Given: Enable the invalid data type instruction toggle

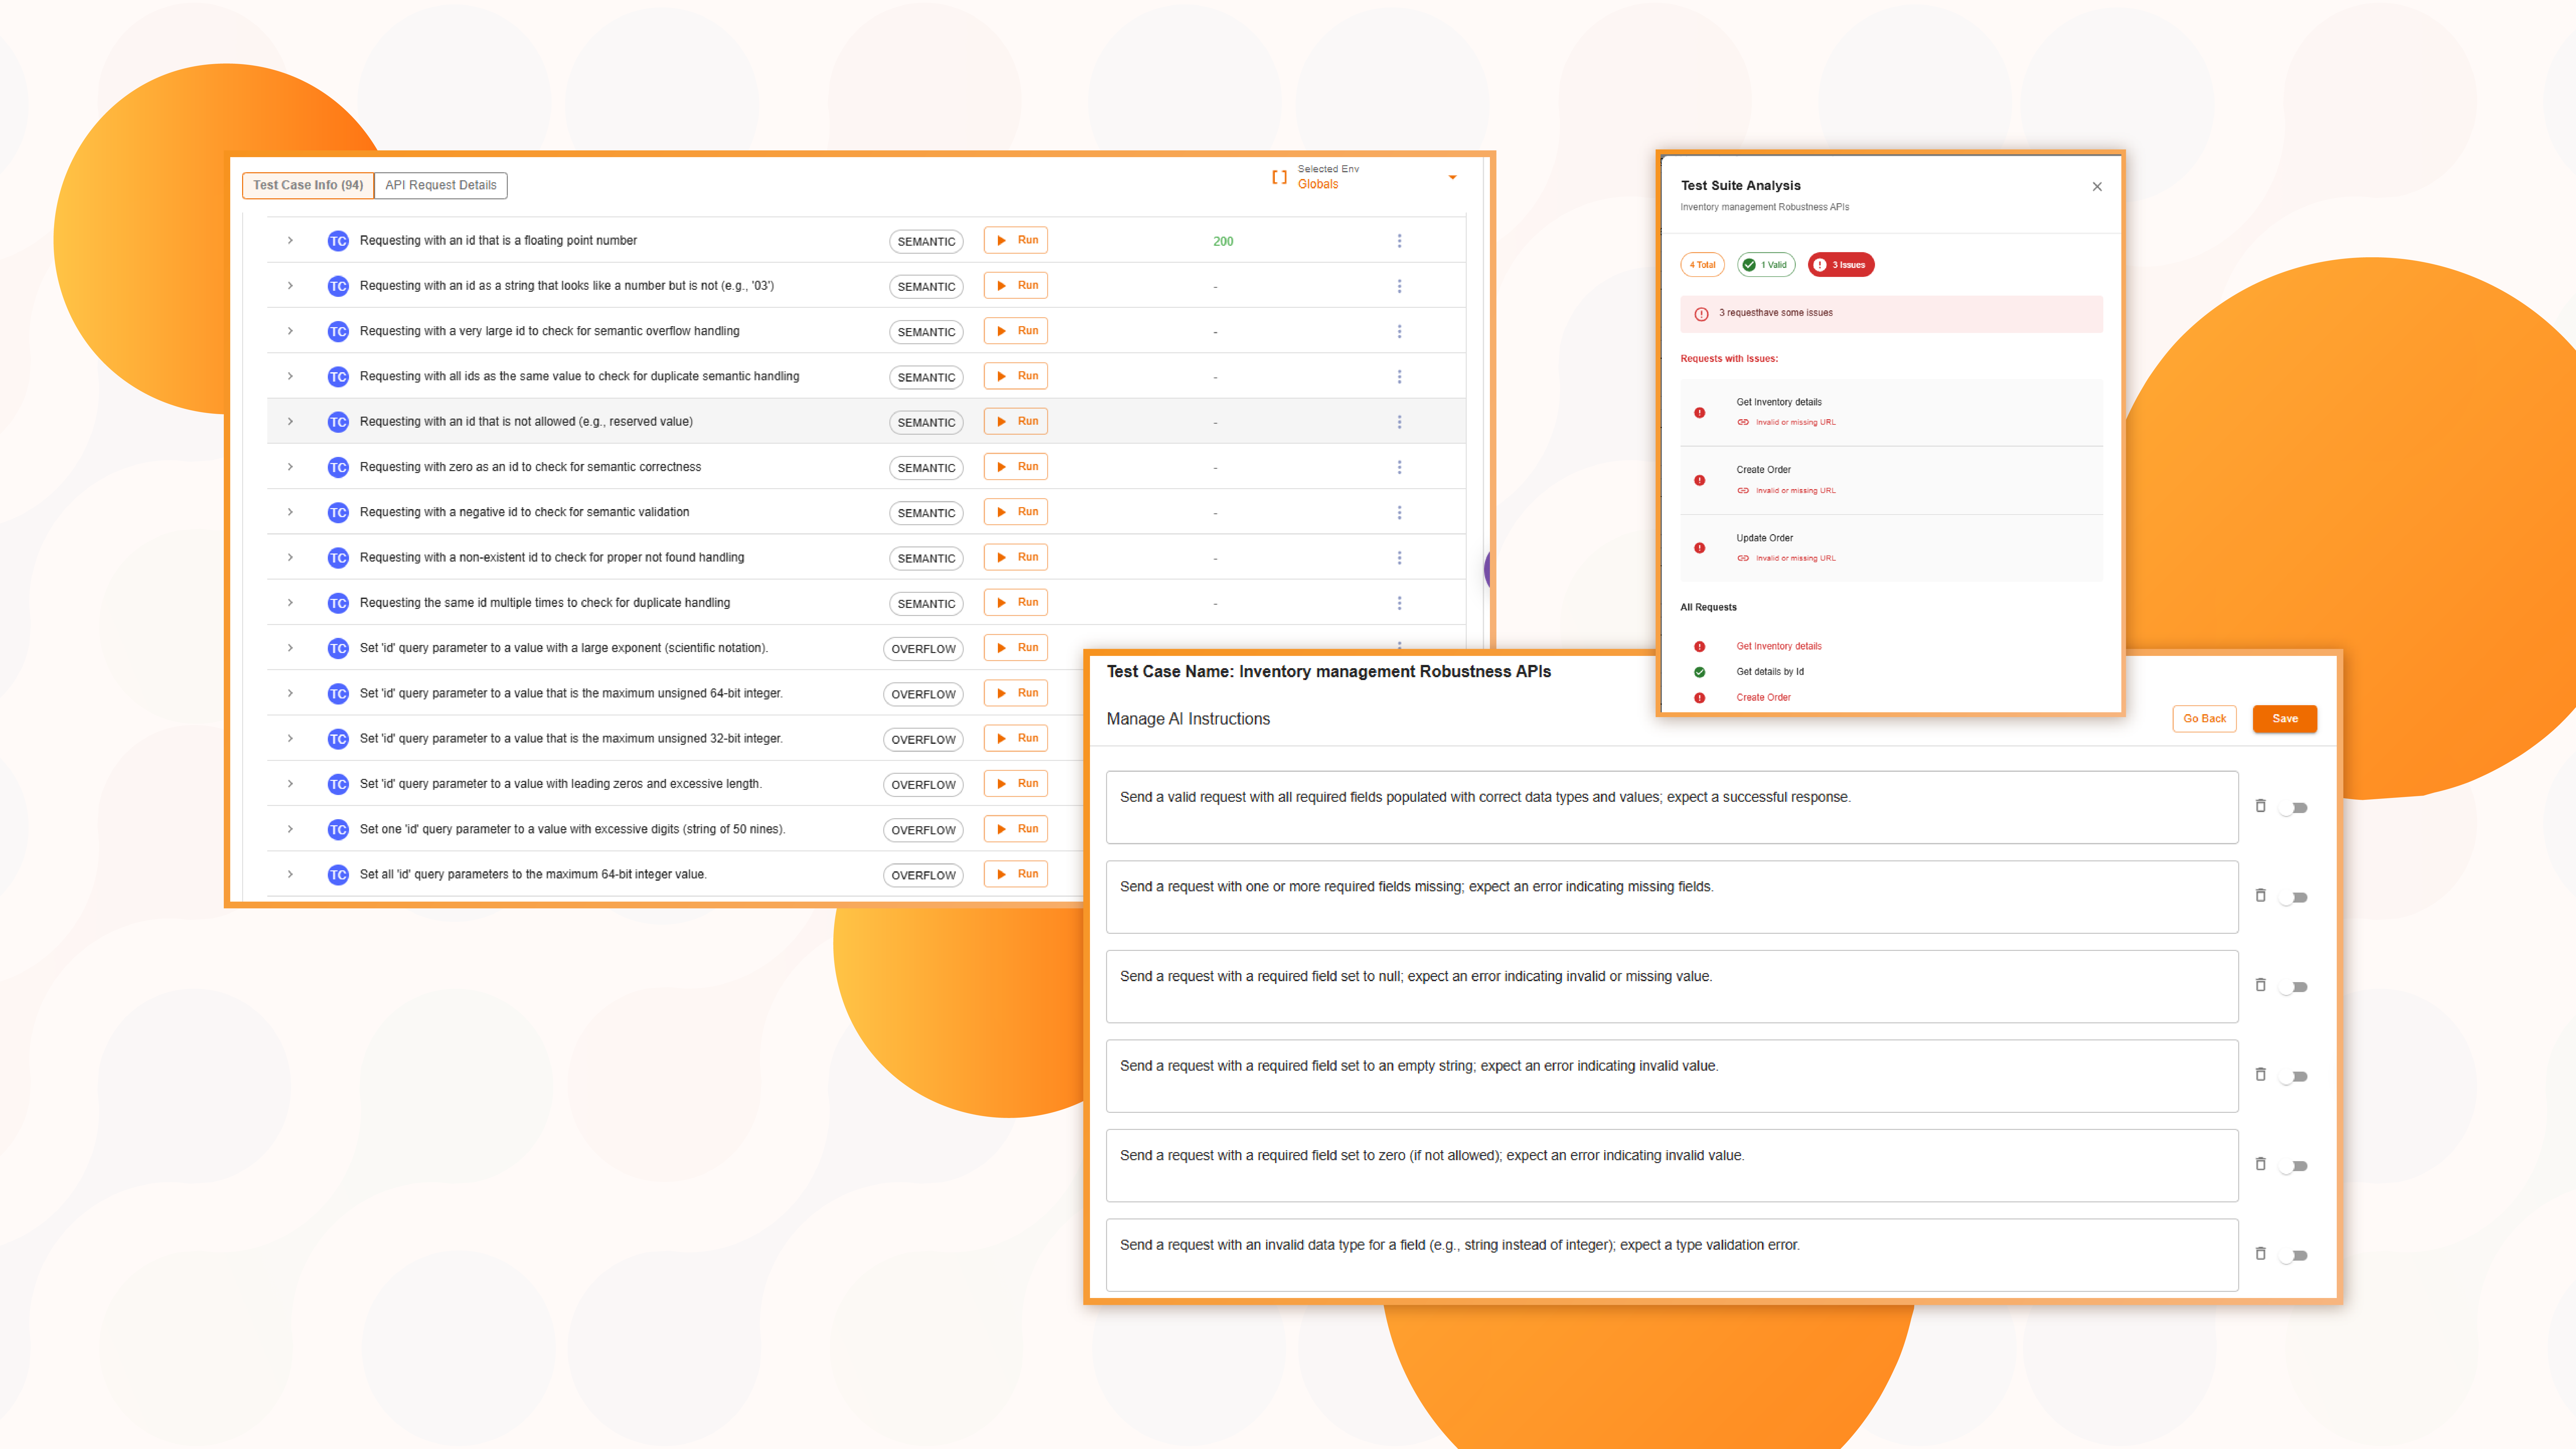Looking at the screenshot, I should coord(2294,1255).
